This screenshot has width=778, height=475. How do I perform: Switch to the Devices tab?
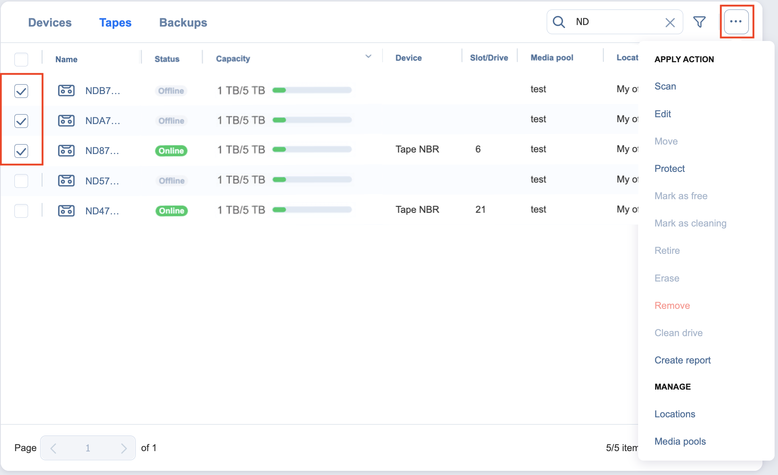click(50, 23)
